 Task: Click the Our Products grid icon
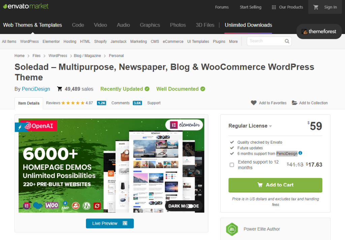(x=274, y=7)
